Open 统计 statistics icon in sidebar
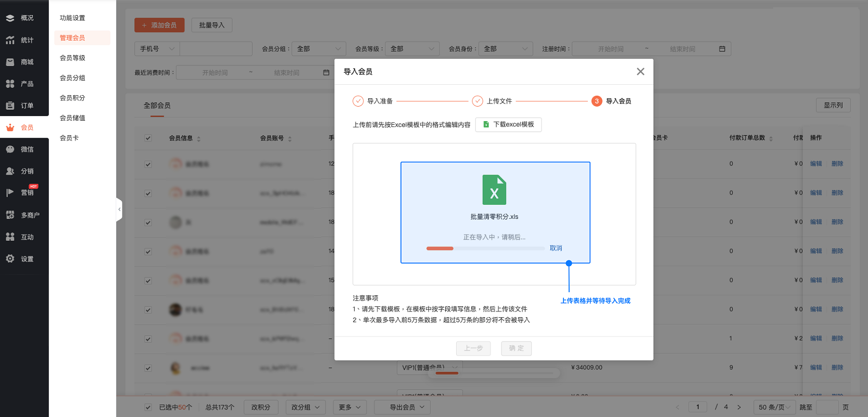 10,40
